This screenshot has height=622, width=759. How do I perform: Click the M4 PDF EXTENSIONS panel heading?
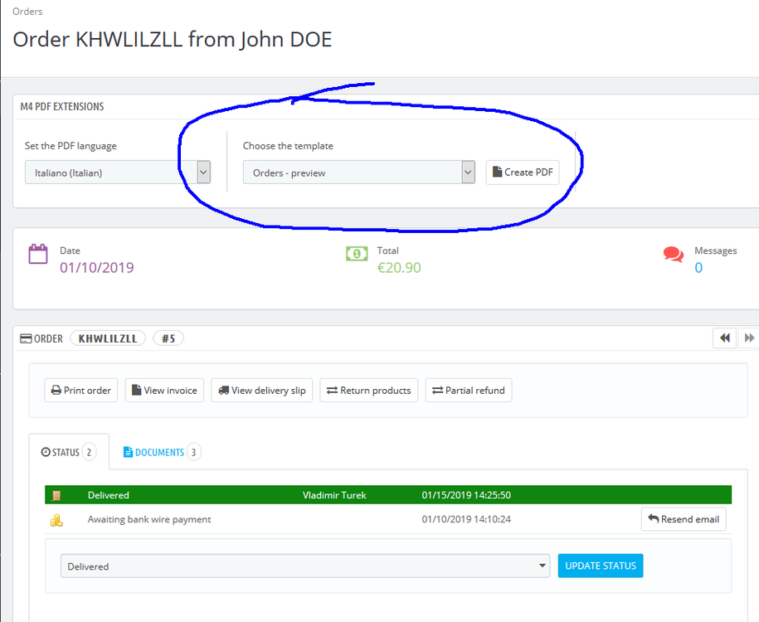click(62, 106)
